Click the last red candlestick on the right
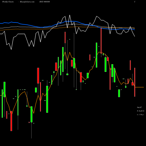The height and width of the screenshot is (146, 146). (x=135, y=82)
